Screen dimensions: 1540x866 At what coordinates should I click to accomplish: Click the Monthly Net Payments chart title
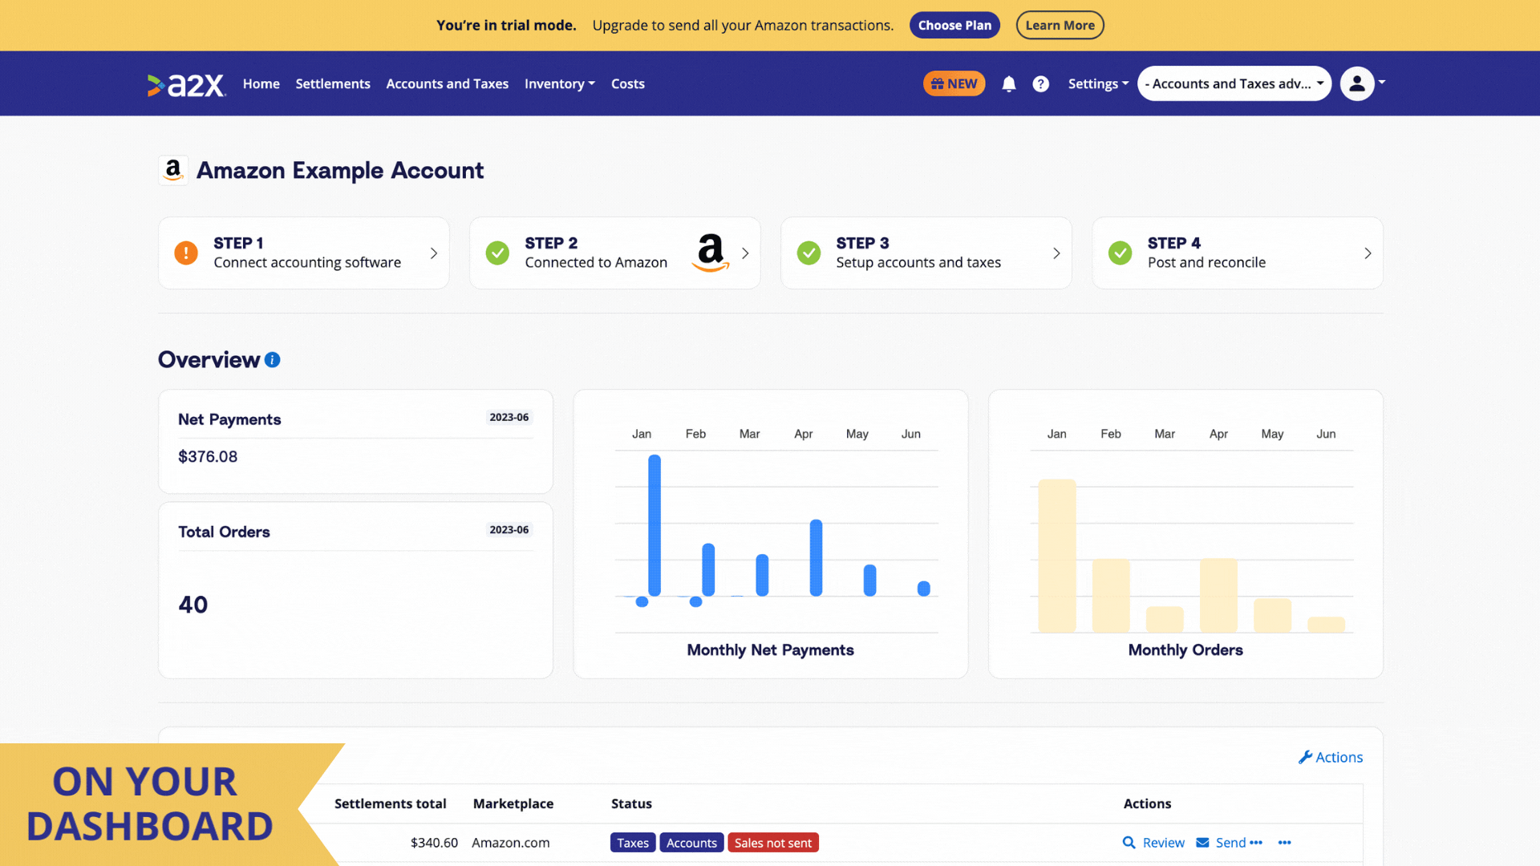click(770, 650)
